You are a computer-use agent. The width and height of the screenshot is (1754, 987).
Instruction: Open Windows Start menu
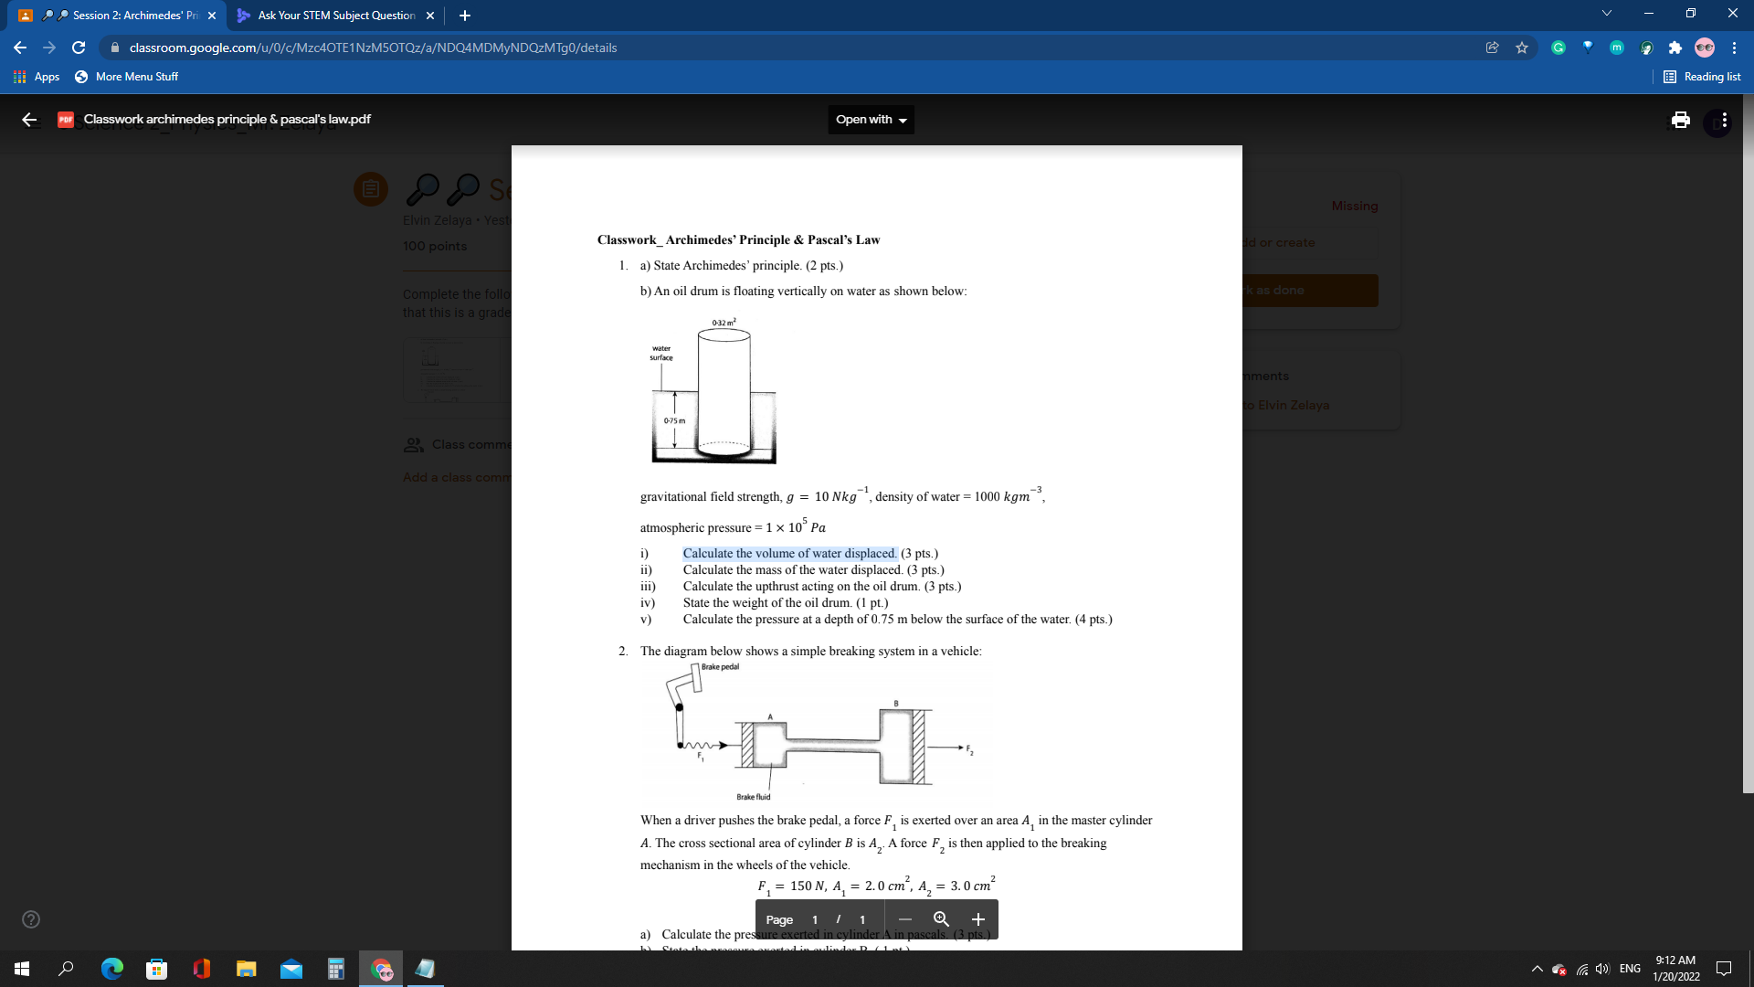click(x=22, y=969)
